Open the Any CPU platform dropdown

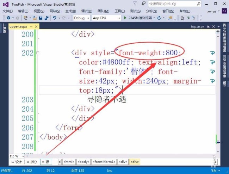(x=106, y=18)
